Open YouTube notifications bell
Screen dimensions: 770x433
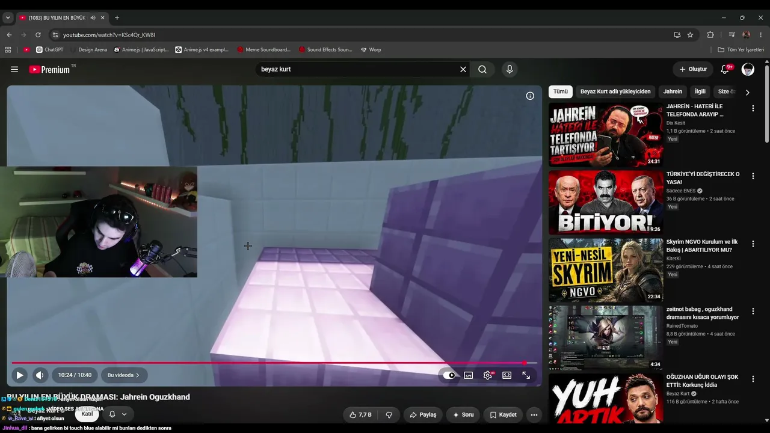[x=725, y=69]
